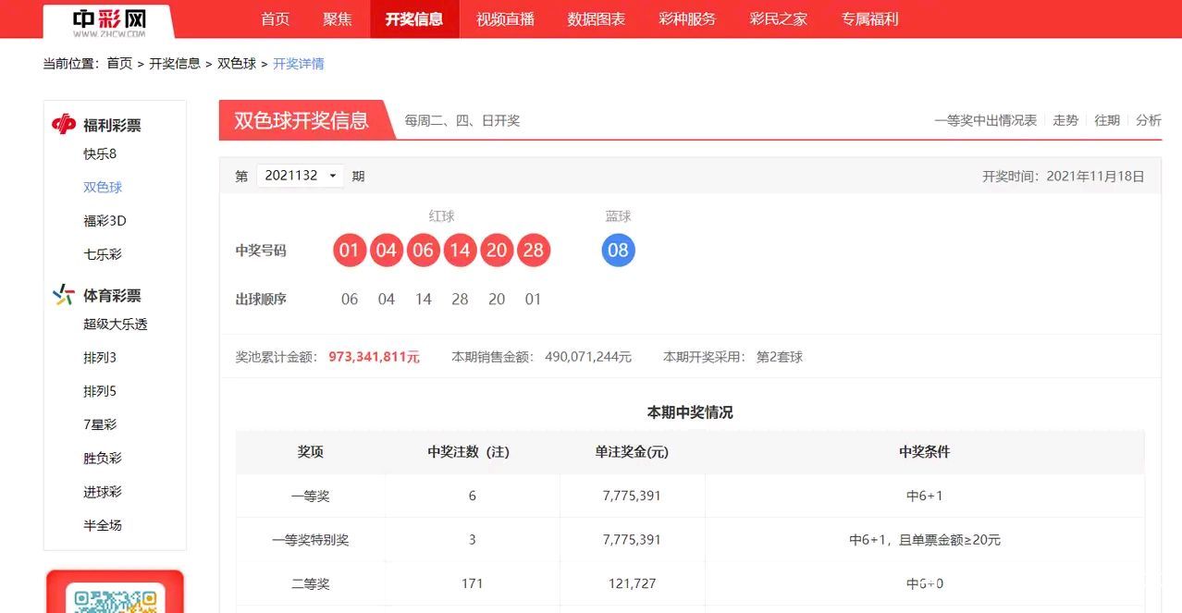Select 福彩3D in the sidebar
1182x613 pixels.
(105, 221)
